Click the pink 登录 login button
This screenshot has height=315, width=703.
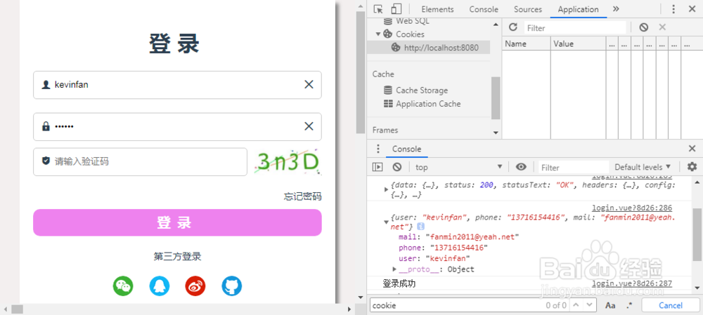[x=177, y=222]
